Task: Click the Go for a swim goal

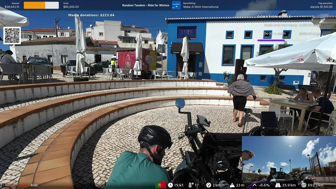Action: 275,34
